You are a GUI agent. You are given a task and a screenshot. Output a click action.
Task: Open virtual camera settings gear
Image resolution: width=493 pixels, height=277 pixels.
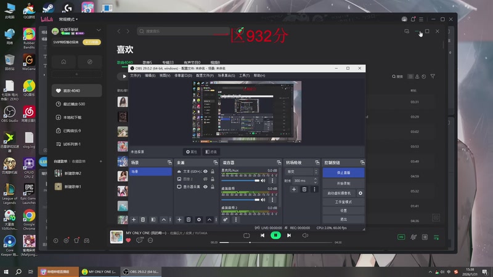tap(361, 193)
